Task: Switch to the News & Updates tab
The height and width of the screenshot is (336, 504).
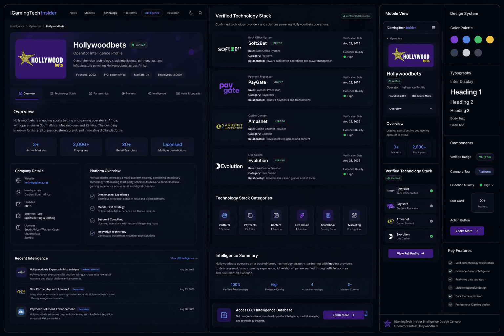Action: [x=188, y=94]
